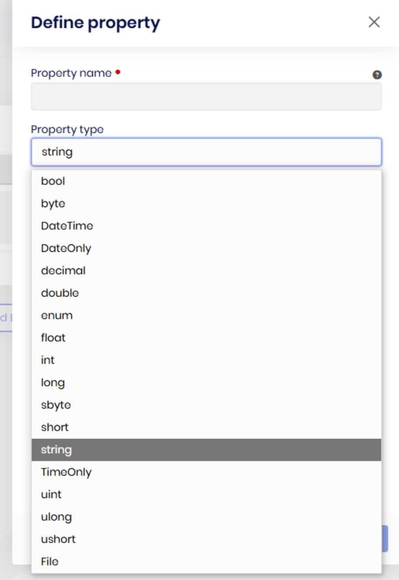This screenshot has width=399, height=580.
Task: Select decimal as the type
Action: [x=63, y=270]
